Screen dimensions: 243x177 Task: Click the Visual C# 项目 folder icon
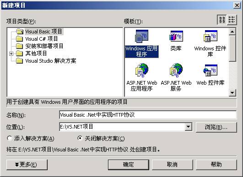[20, 39]
